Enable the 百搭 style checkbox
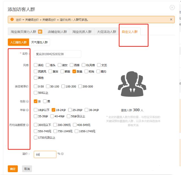181x175 pixels. pyautogui.click(x=72, y=65)
